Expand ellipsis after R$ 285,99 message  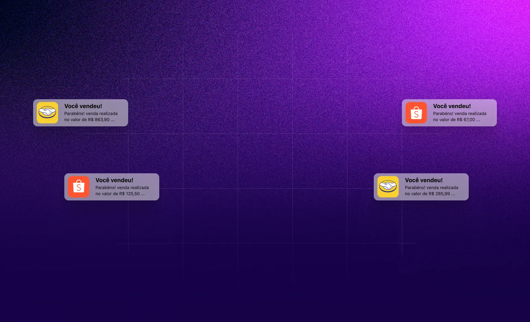tap(453, 194)
